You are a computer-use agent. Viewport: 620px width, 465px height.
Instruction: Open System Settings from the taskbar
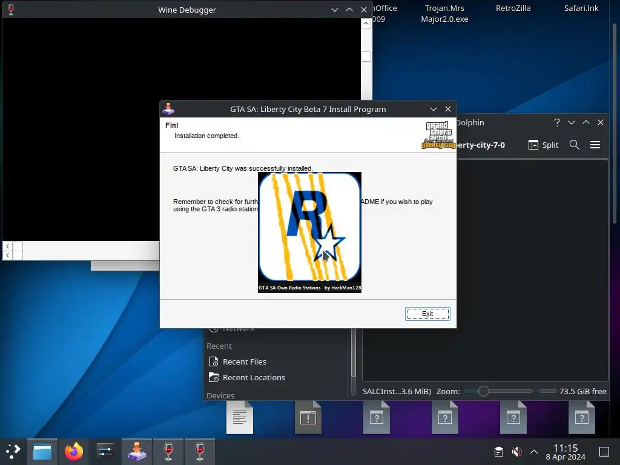[105, 452]
